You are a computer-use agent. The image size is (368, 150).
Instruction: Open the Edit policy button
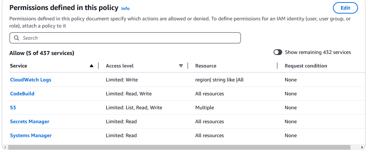click(345, 8)
